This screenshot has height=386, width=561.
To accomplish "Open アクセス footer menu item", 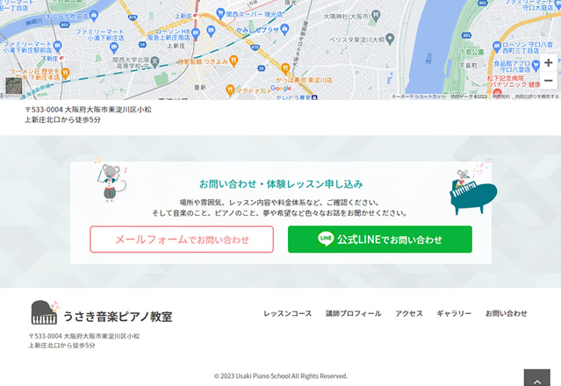I will point(409,313).
